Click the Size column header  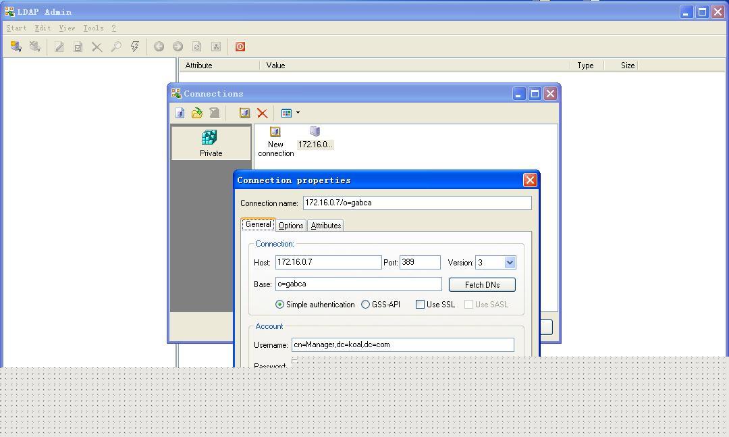(x=621, y=66)
